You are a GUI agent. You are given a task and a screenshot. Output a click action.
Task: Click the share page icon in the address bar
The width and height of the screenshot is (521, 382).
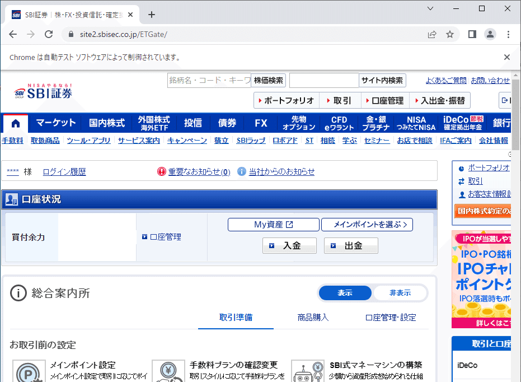[x=432, y=34]
